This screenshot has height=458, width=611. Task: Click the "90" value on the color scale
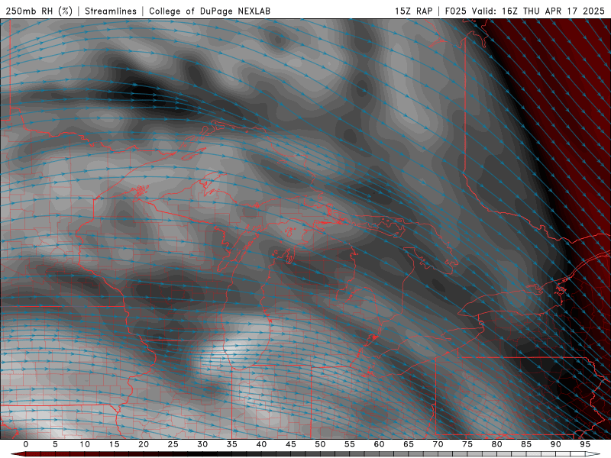click(x=555, y=444)
